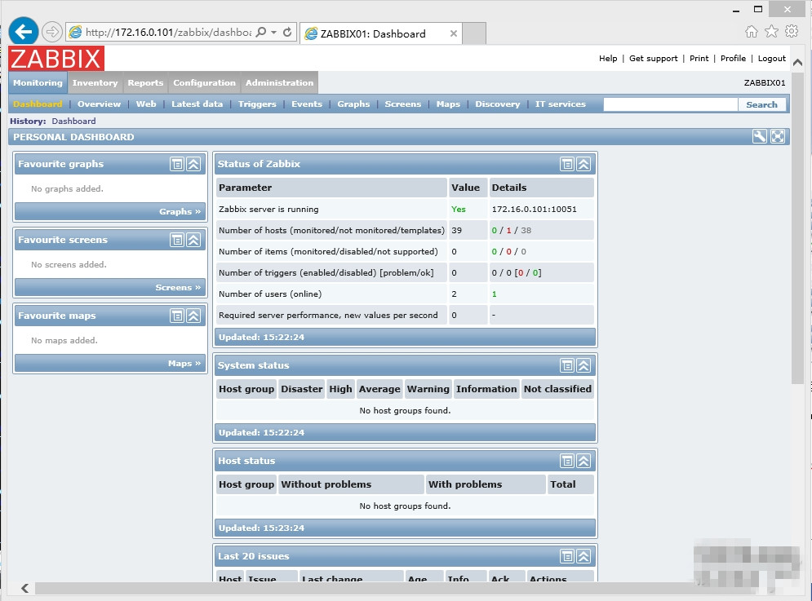Open the System status widget menu icon

tap(567, 365)
